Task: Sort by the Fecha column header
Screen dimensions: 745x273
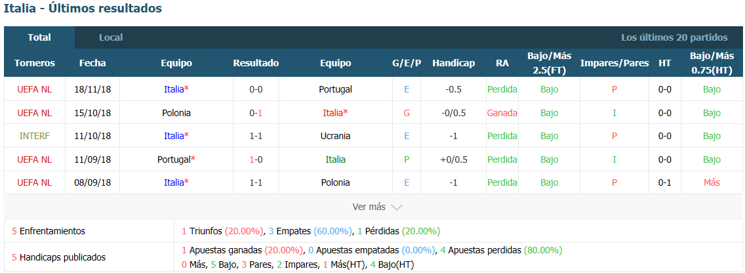Action: tap(92, 63)
